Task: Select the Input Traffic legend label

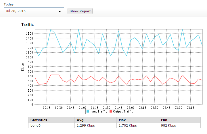Action: [x=98, y=112]
